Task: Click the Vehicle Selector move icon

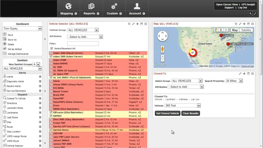Action: [x=137, y=24]
